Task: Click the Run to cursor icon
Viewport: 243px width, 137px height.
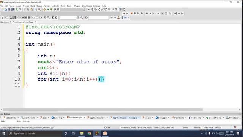Action: pyautogui.click(x=92, y=10)
